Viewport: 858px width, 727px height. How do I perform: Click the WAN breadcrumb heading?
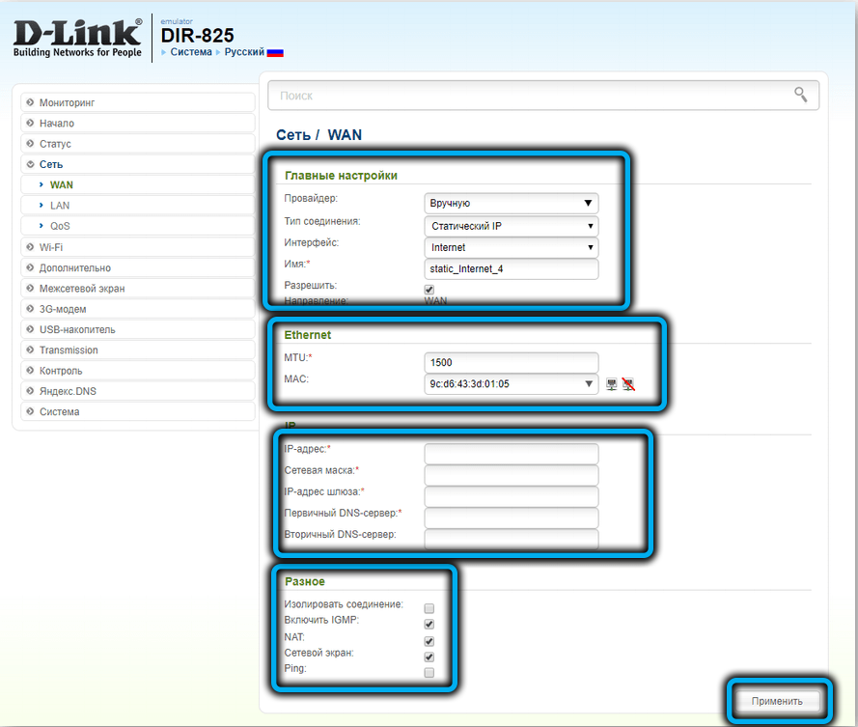point(345,134)
